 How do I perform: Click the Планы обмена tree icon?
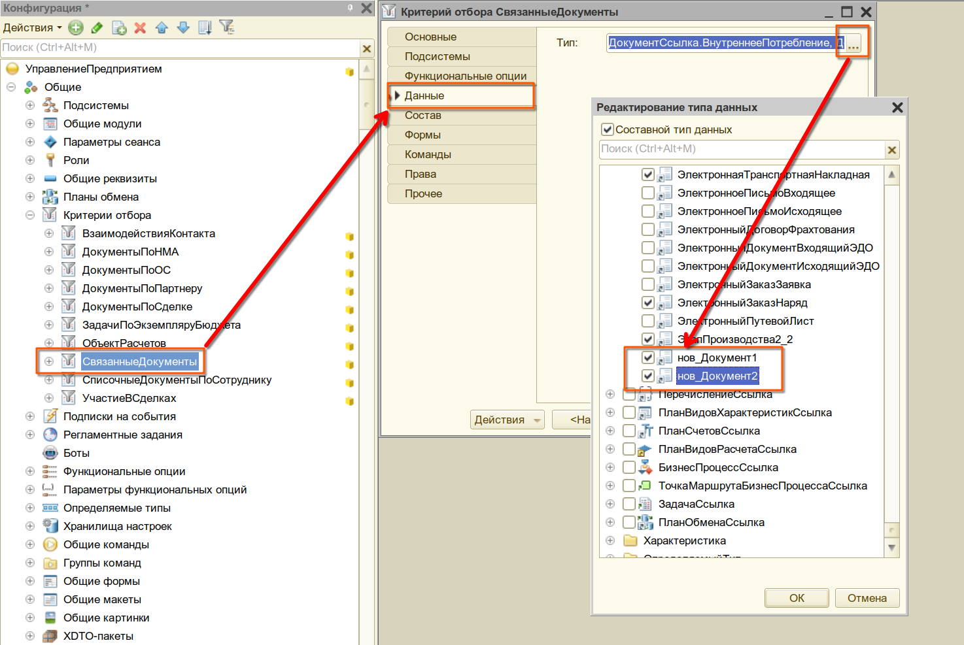pyautogui.click(x=50, y=197)
